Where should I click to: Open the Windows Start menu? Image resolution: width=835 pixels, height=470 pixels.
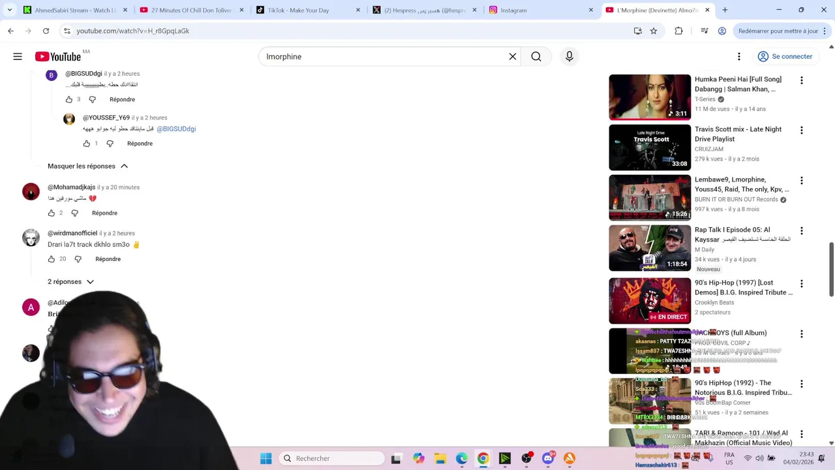pos(266,458)
